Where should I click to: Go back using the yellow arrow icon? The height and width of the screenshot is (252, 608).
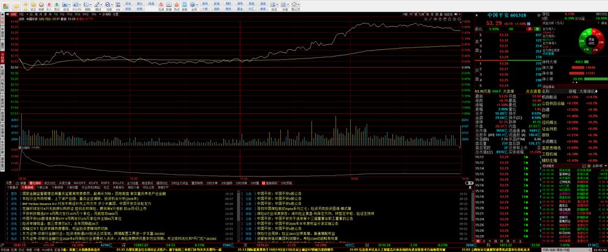point(16,6)
